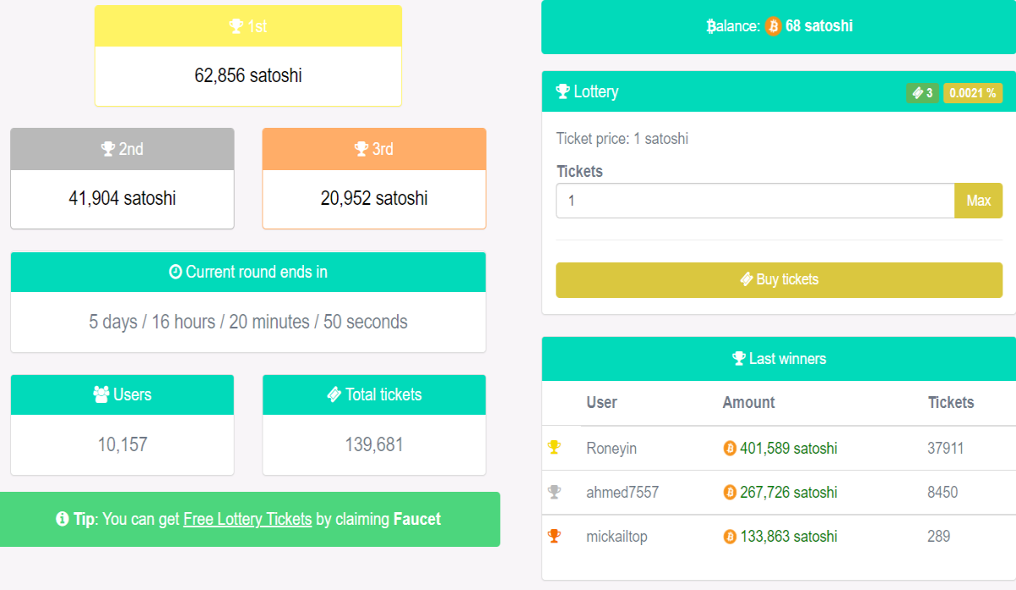The height and width of the screenshot is (590, 1016).
Task: Click the Last winners panel header
Action: coord(779,359)
